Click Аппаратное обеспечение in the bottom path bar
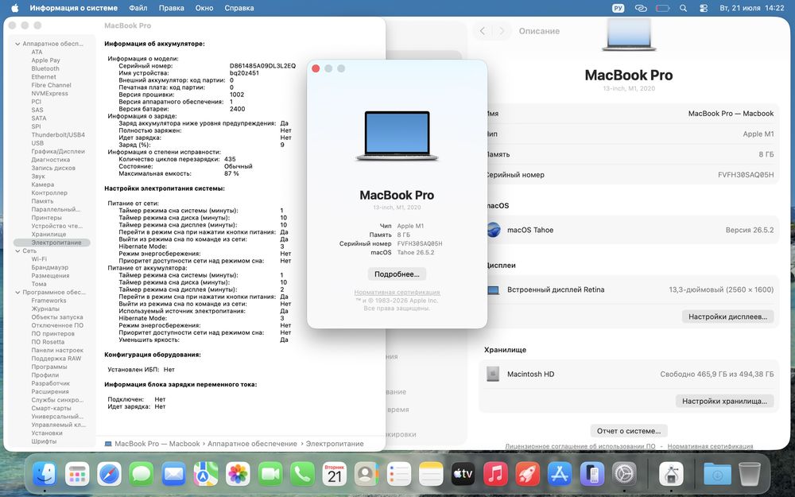The image size is (795, 497). click(x=252, y=444)
